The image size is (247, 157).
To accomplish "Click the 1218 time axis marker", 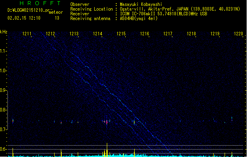I will pos(191,34).
